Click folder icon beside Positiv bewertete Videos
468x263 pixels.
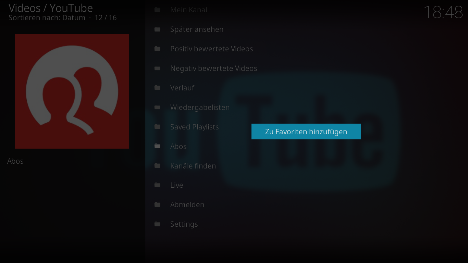pyautogui.click(x=158, y=49)
